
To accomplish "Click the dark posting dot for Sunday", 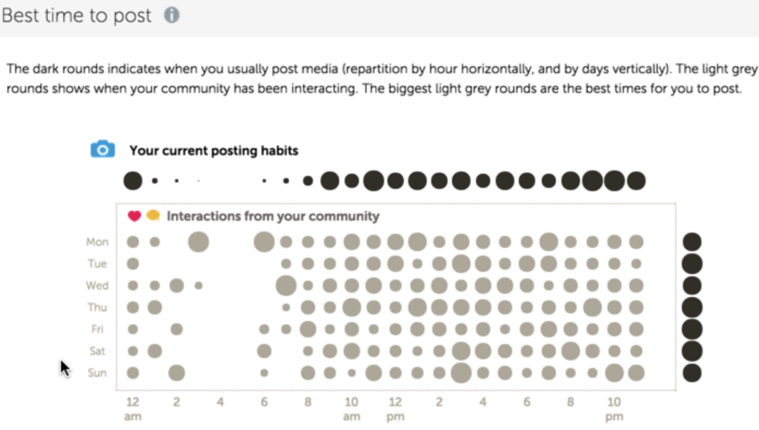I will coord(692,372).
